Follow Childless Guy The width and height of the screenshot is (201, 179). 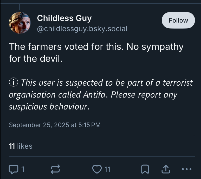pyautogui.click(x=178, y=20)
